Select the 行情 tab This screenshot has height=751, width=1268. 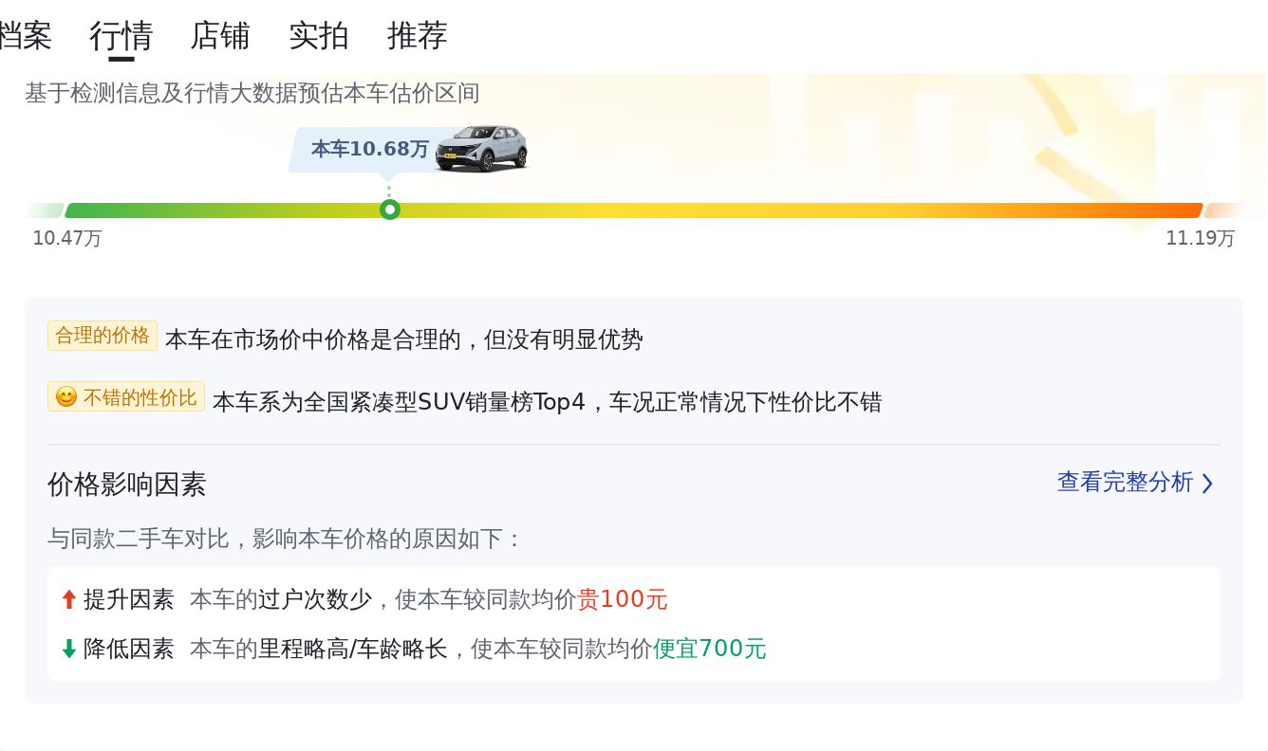pyautogui.click(x=121, y=36)
